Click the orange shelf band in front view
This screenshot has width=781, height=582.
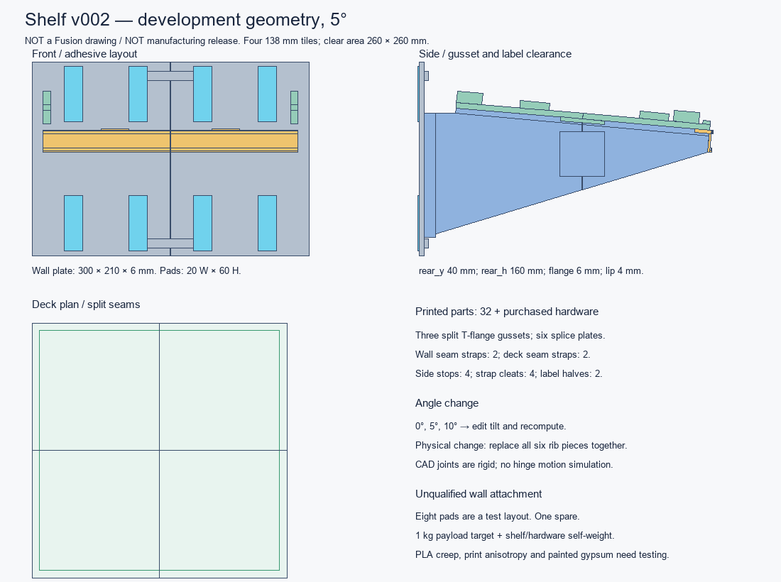[170, 141]
